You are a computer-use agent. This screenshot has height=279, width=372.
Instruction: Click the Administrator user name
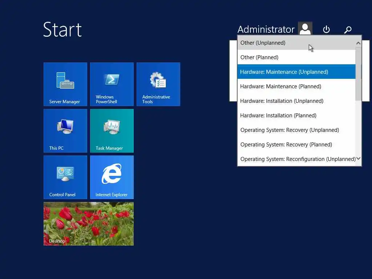(x=266, y=29)
